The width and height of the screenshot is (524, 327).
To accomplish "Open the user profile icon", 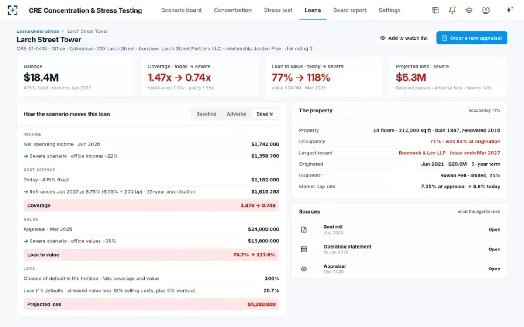I will point(486,10).
